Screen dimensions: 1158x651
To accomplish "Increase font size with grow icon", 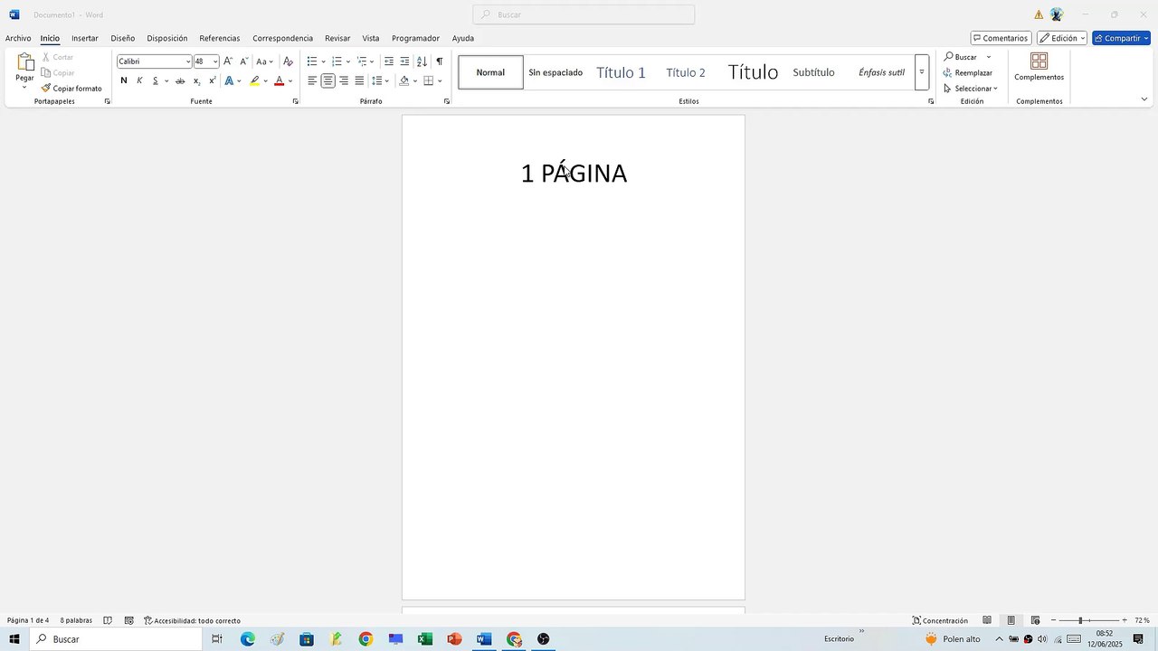I will point(228,61).
